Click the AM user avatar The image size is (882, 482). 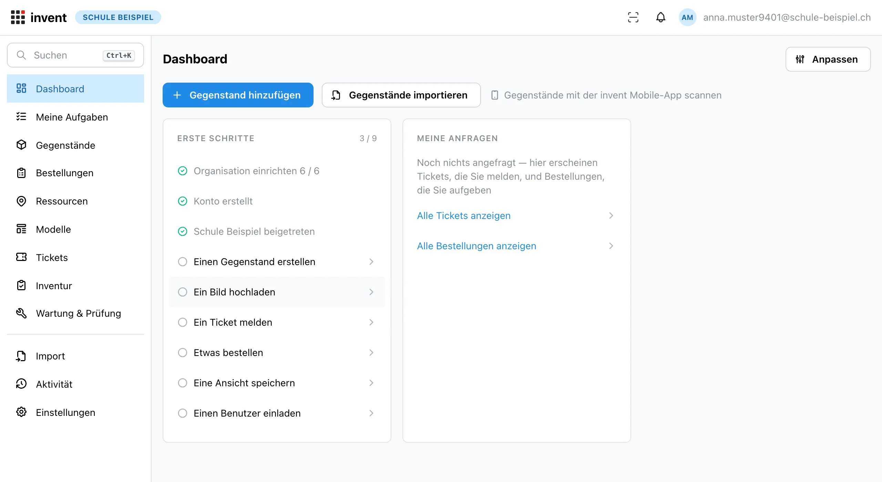coord(687,17)
